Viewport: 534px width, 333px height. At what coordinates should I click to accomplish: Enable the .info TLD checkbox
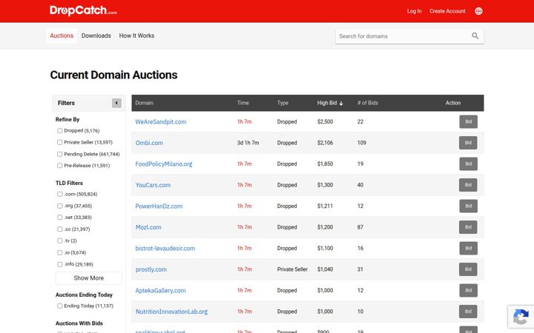60,264
